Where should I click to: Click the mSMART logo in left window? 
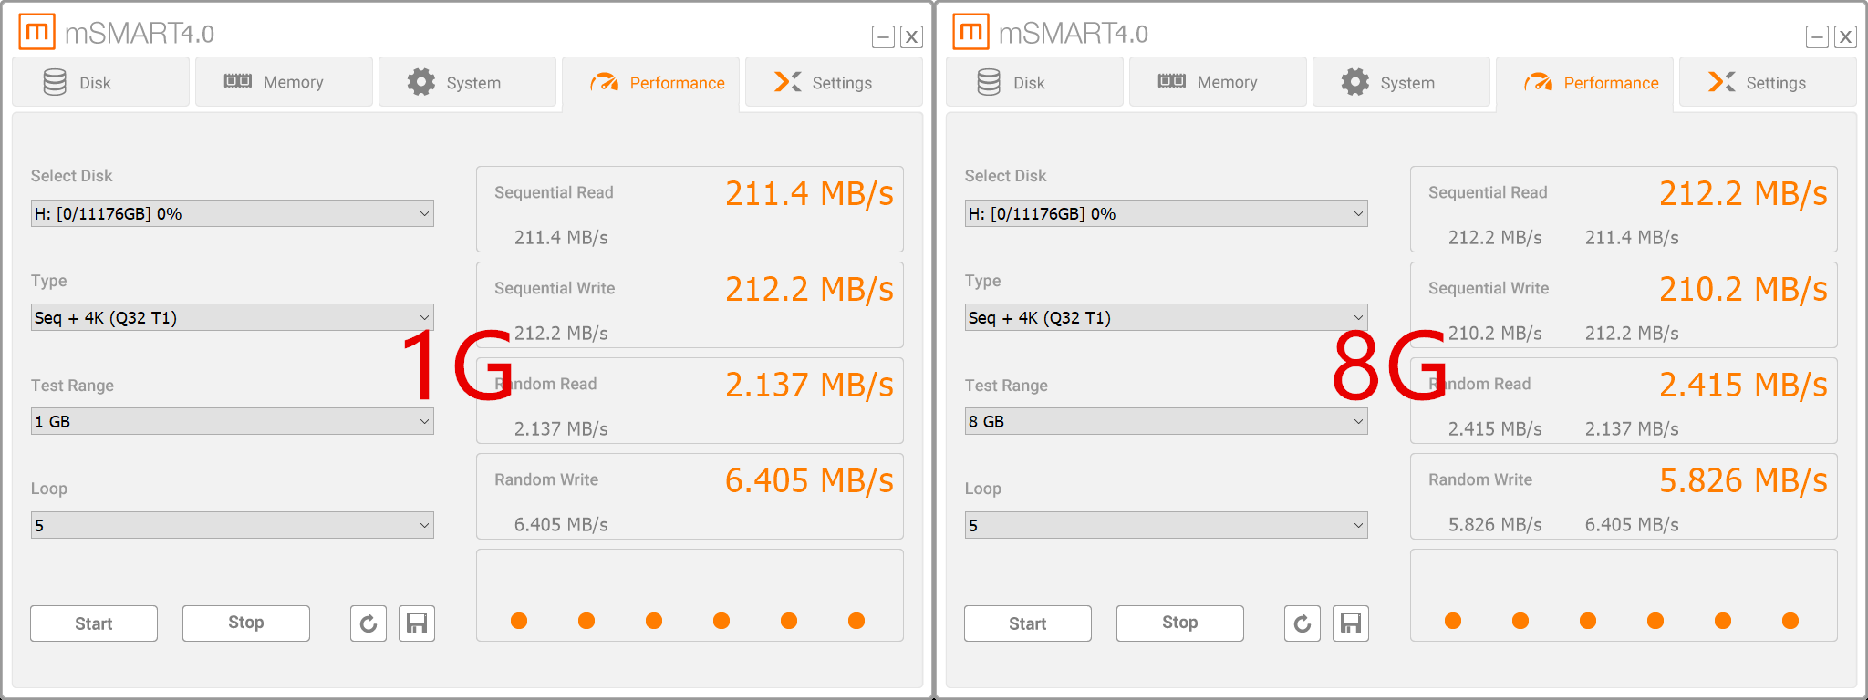[36, 32]
